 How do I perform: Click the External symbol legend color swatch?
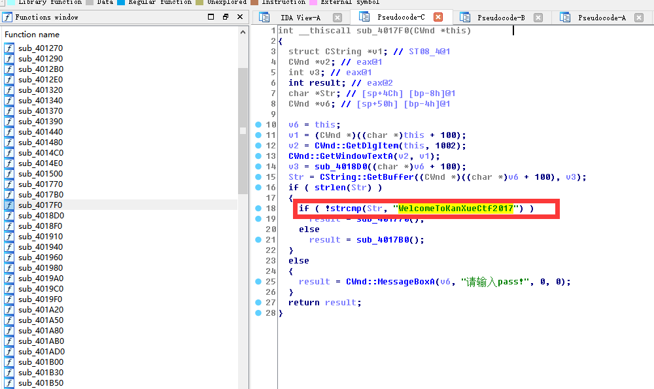click(x=314, y=2)
